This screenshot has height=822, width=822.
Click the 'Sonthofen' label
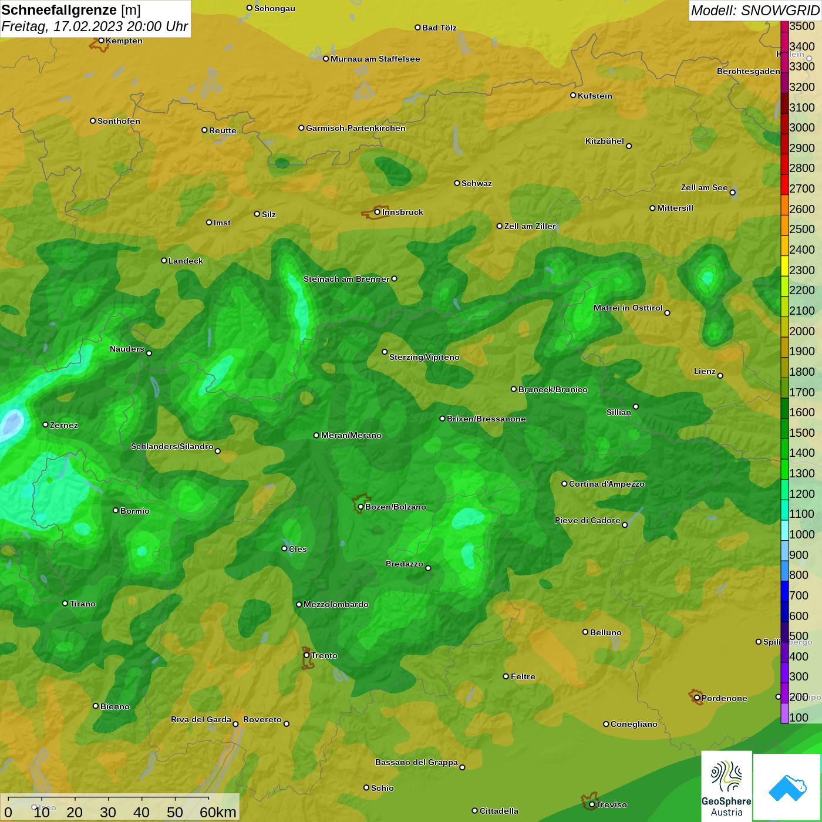click(119, 121)
